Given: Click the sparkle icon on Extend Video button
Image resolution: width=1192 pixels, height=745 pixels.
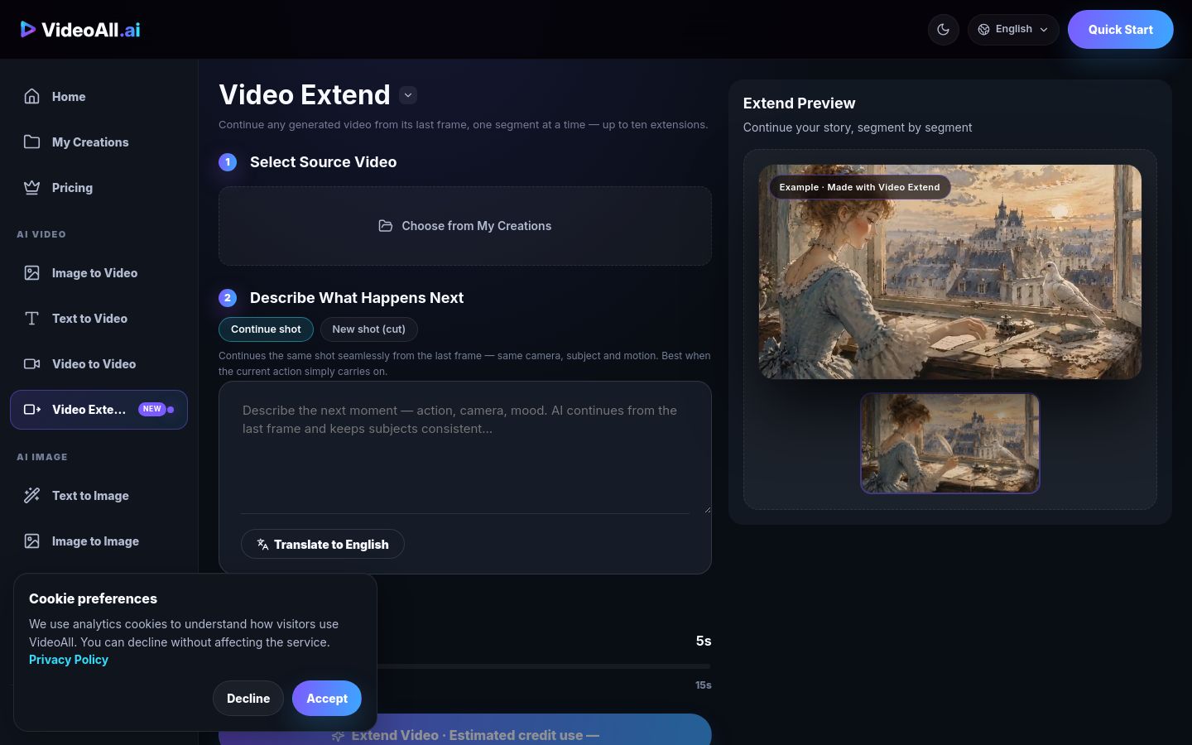Looking at the screenshot, I should point(338,736).
